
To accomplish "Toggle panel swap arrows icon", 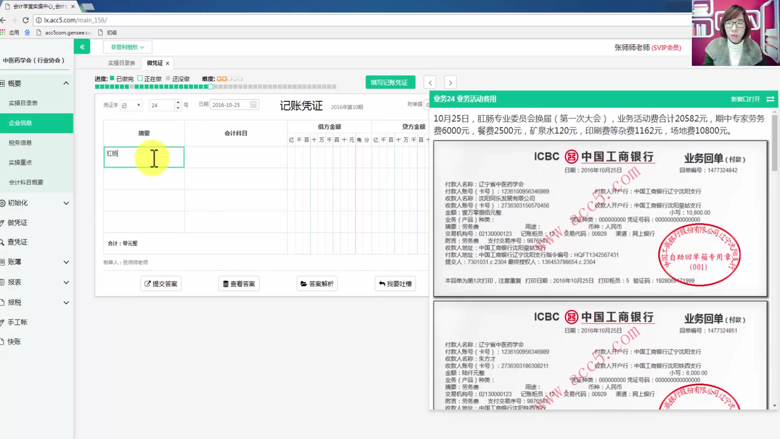I will 770,99.
